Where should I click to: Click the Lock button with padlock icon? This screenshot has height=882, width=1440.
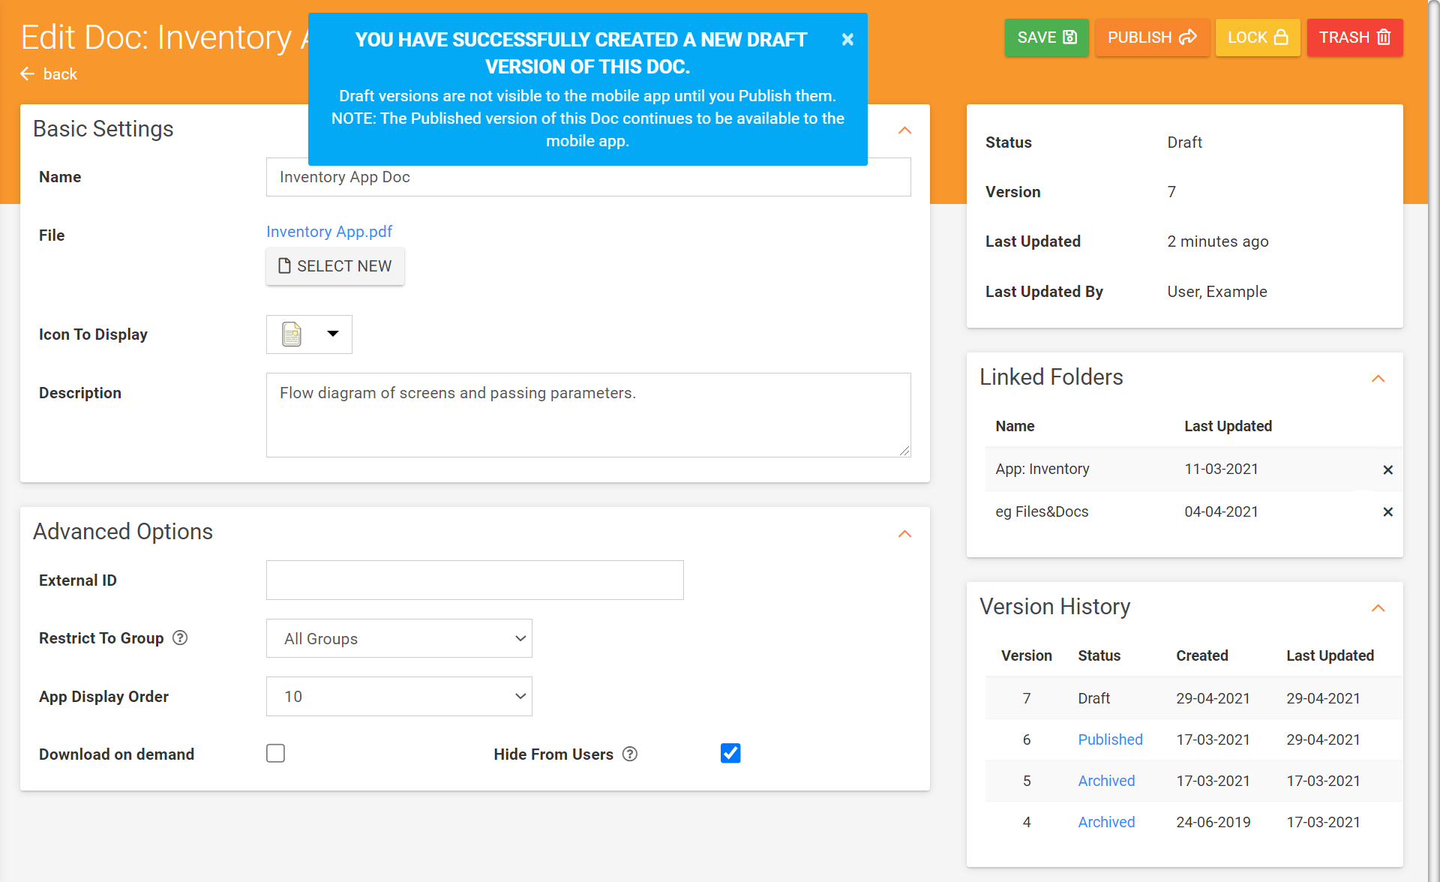click(1257, 37)
